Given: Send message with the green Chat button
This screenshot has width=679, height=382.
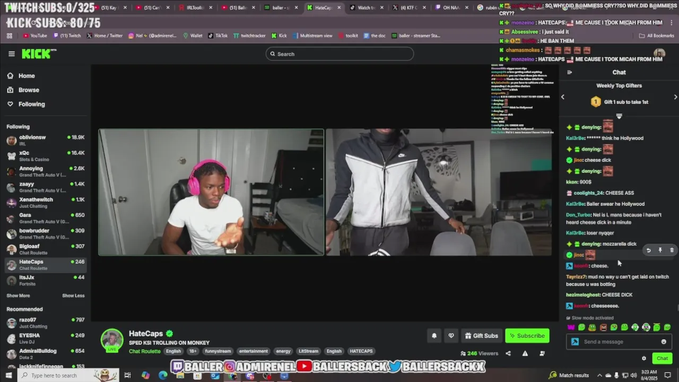Looking at the screenshot, I should click(662, 358).
